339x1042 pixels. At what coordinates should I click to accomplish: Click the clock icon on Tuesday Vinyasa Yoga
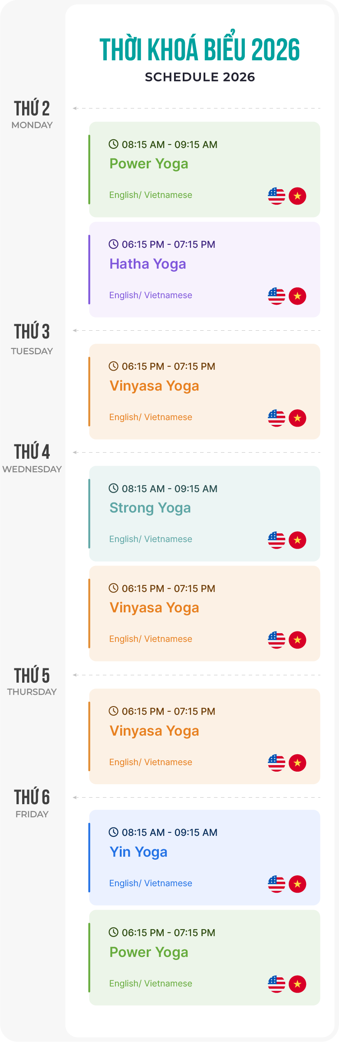[x=113, y=366]
